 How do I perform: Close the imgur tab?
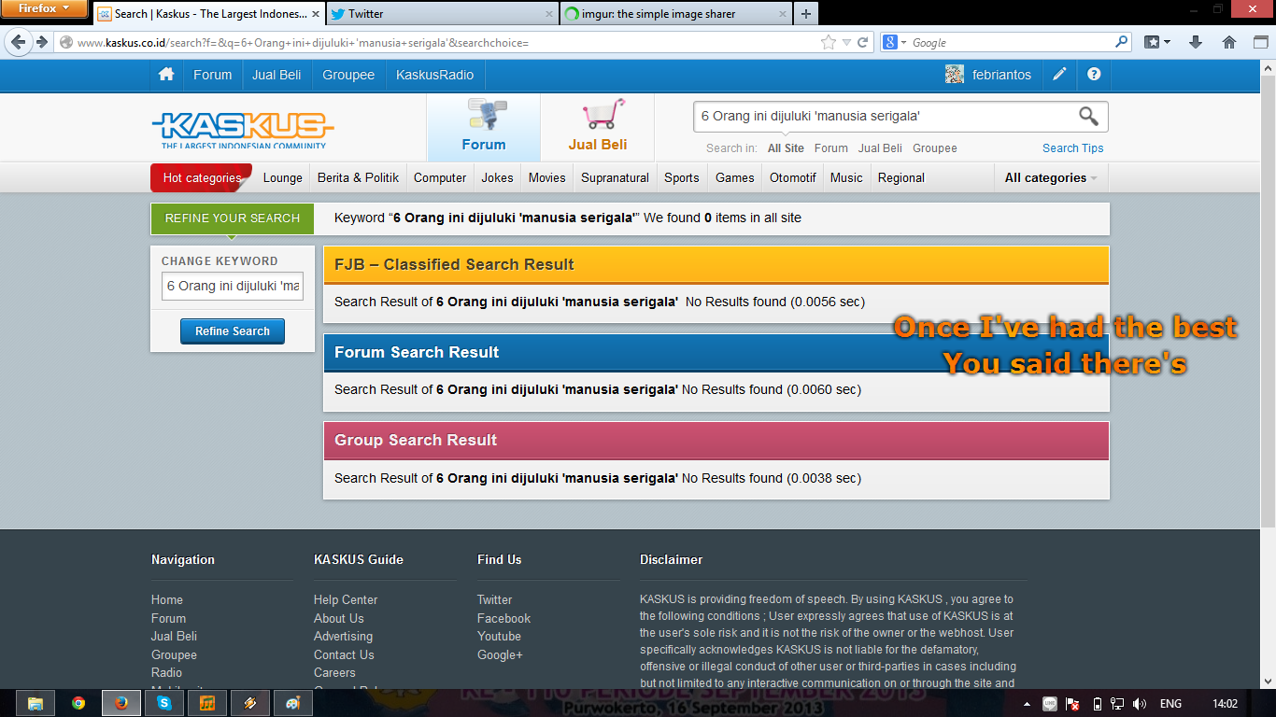pos(781,14)
